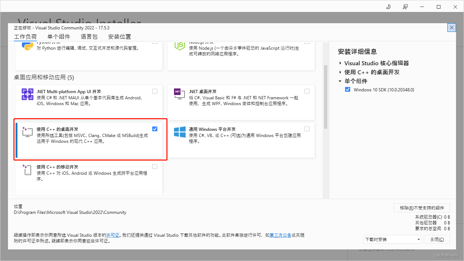The width and height of the screenshot is (464, 261).
Task: Click the 使用 C++ 的移动开发 workload title
Action: click(x=57, y=167)
